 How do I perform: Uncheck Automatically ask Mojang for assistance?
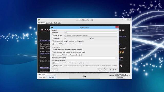coord(53,41)
